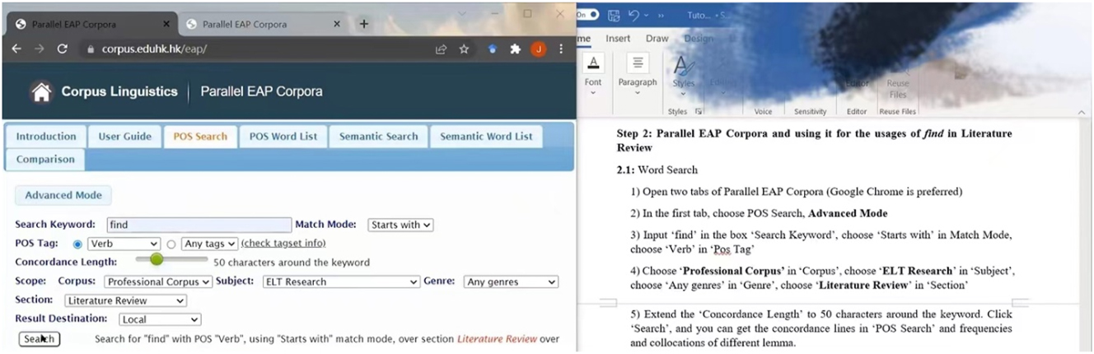This screenshot has width=1094, height=354.
Task: Open the Insert ribbon tab in Word
Action: click(618, 39)
